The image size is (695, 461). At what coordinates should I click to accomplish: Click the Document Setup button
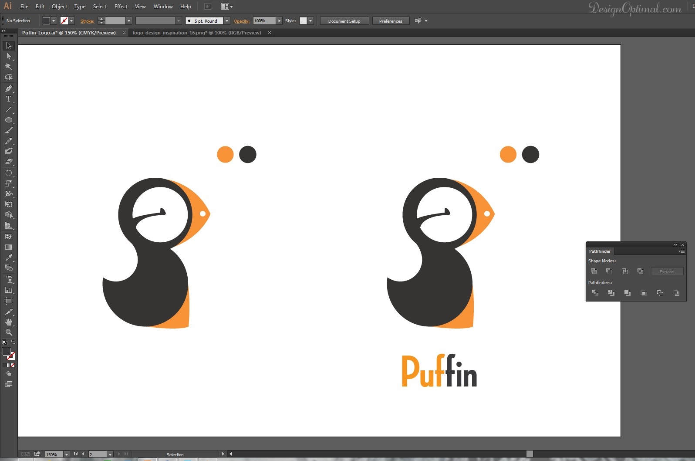point(344,21)
